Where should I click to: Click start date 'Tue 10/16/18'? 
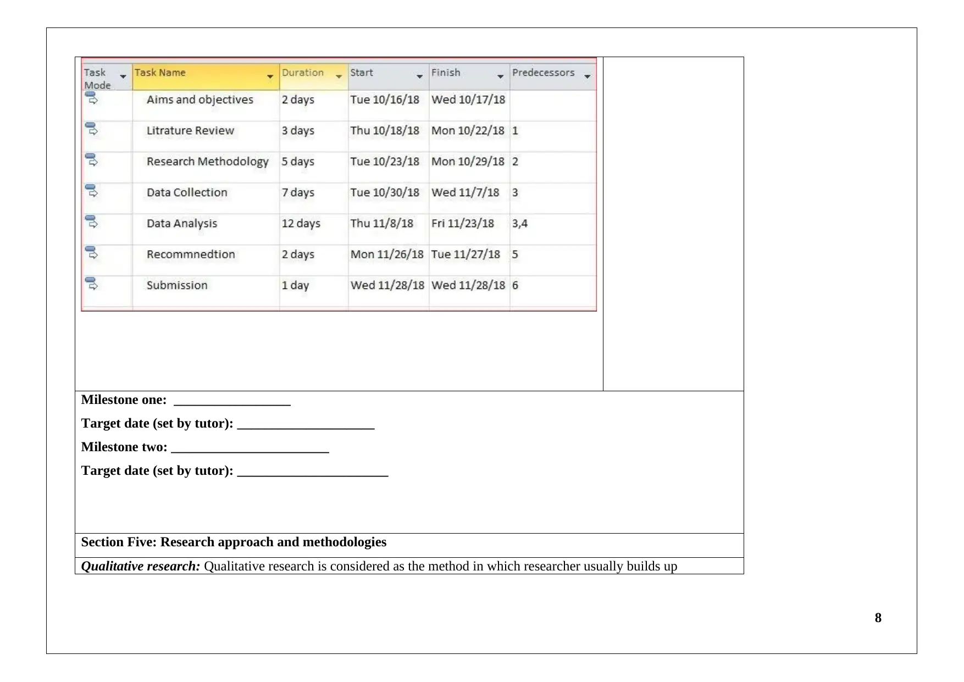click(x=385, y=99)
